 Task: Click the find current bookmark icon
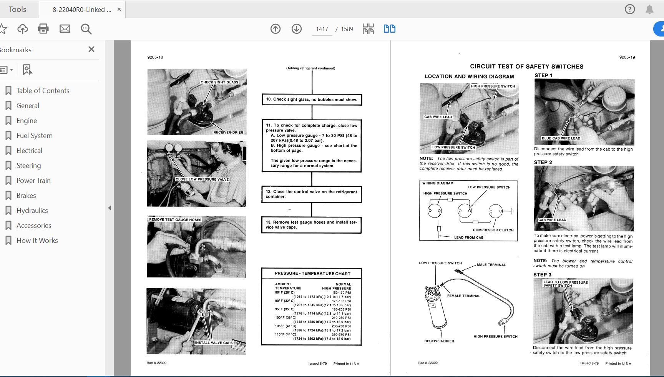(27, 70)
